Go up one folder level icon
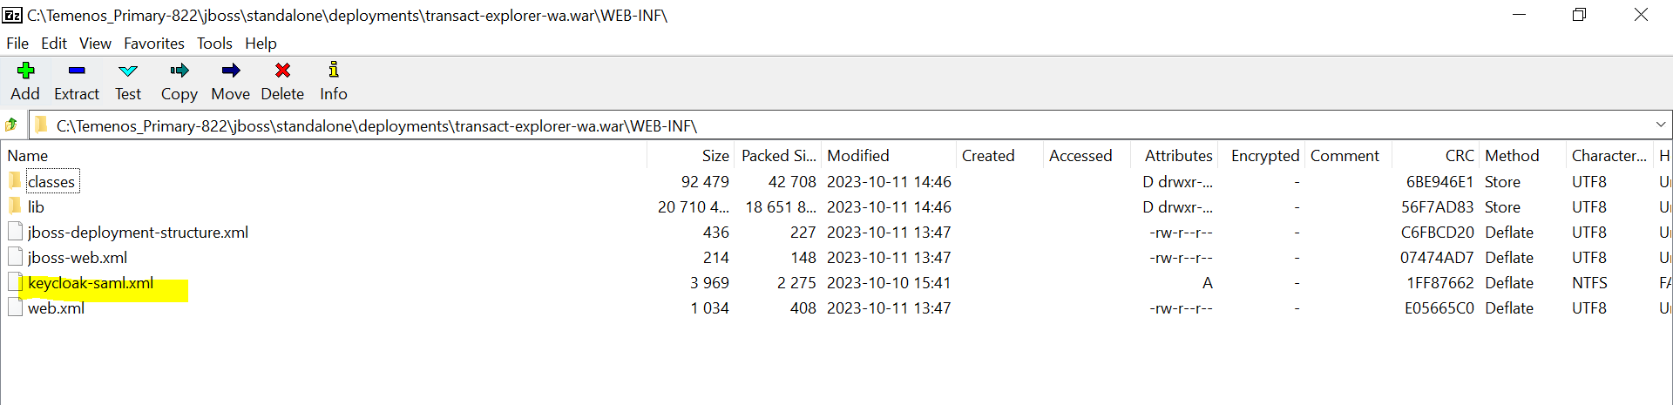 [11, 125]
